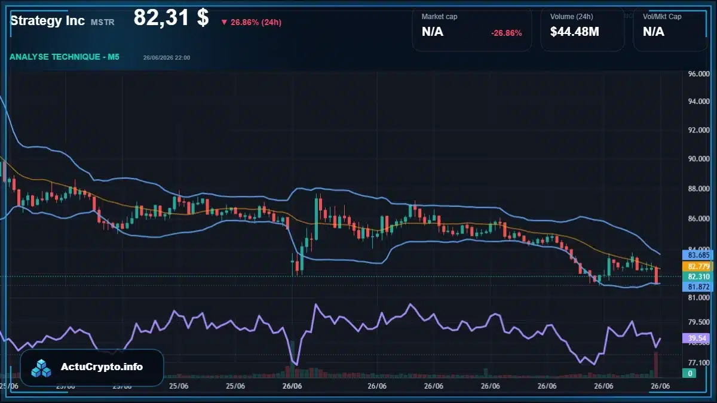The height and width of the screenshot is (403, 717).
Task: Click the 88.000 price axis label
Action: click(698, 189)
